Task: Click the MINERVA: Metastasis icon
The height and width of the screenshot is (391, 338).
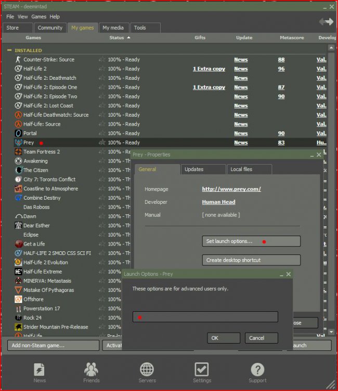Action: (18, 281)
